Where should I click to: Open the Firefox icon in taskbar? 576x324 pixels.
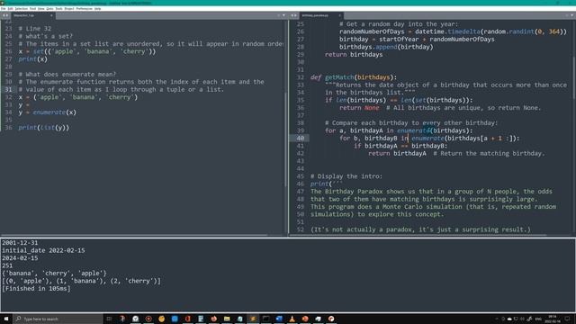(x=214, y=319)
